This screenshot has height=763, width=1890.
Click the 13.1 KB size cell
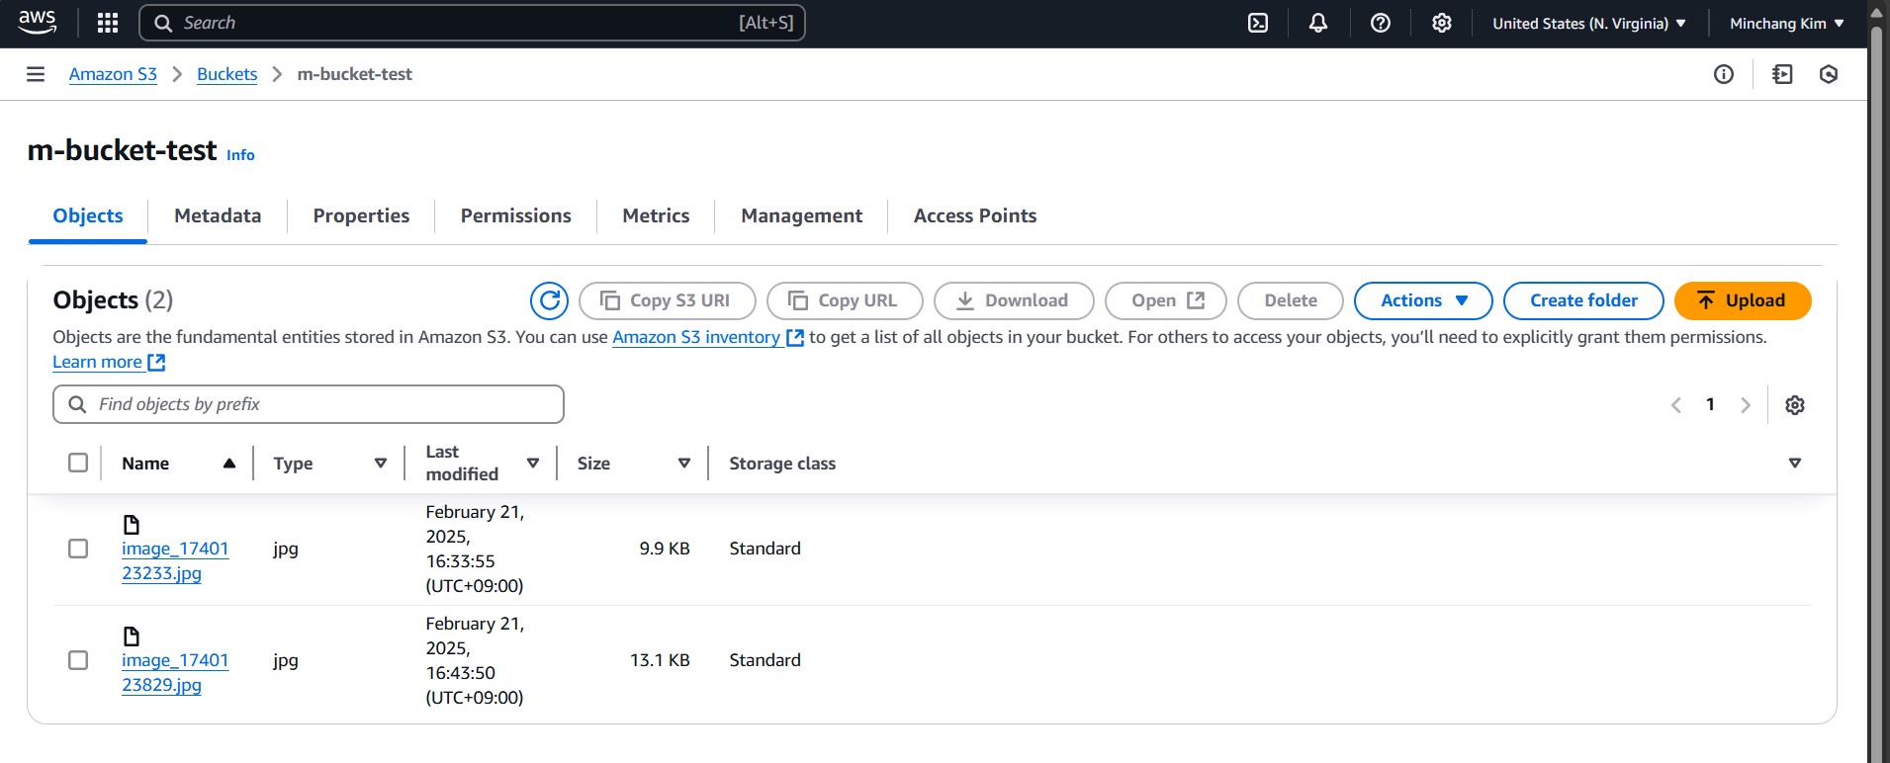click(x=660, y=660)
